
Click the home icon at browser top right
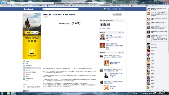coord(163,3)
